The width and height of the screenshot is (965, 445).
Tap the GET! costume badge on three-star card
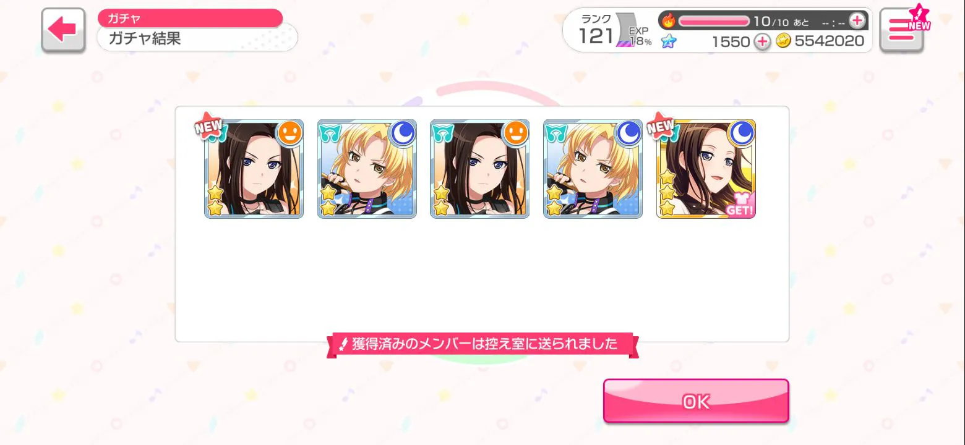(x=740, y=205)
